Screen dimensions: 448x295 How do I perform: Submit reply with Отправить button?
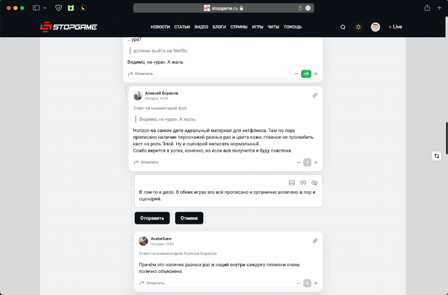[152, 218]
